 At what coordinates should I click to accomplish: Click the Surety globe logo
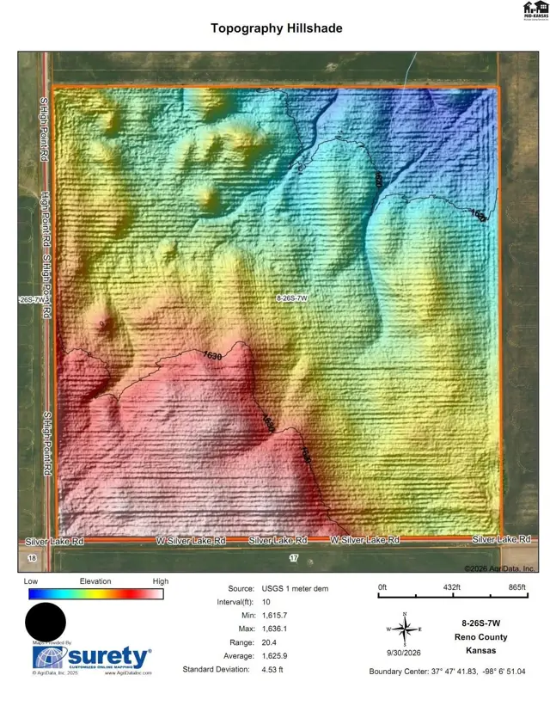point(50,657)
